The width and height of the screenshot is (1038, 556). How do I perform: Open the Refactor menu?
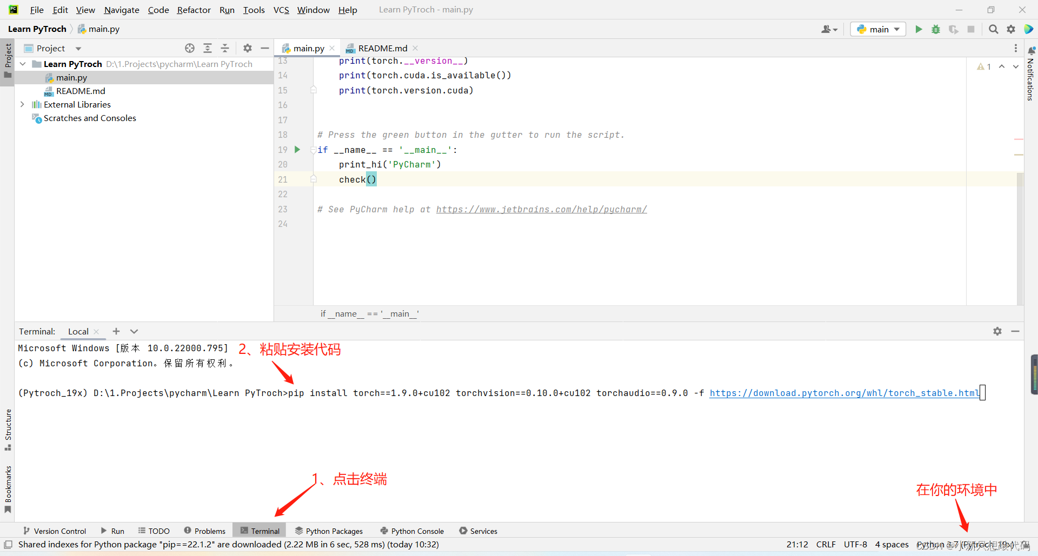point(194,10)
